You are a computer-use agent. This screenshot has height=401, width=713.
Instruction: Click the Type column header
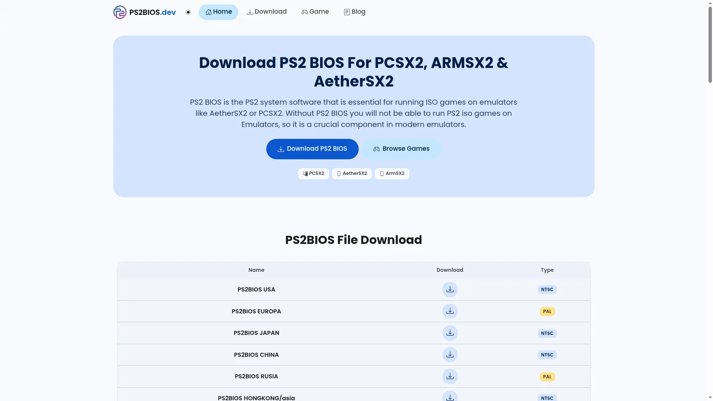point(547,270)
